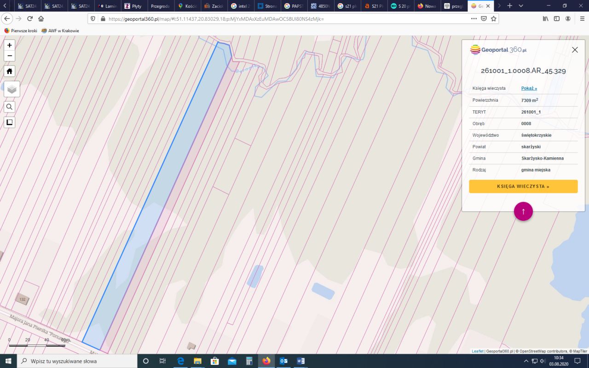The height and width of the screenshot is (368, 589).
Task: Click the Pocket save icon
Action: tap(484, 19)
